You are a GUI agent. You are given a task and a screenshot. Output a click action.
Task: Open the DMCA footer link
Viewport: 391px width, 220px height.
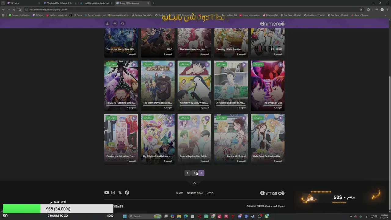tap(210, 193)
